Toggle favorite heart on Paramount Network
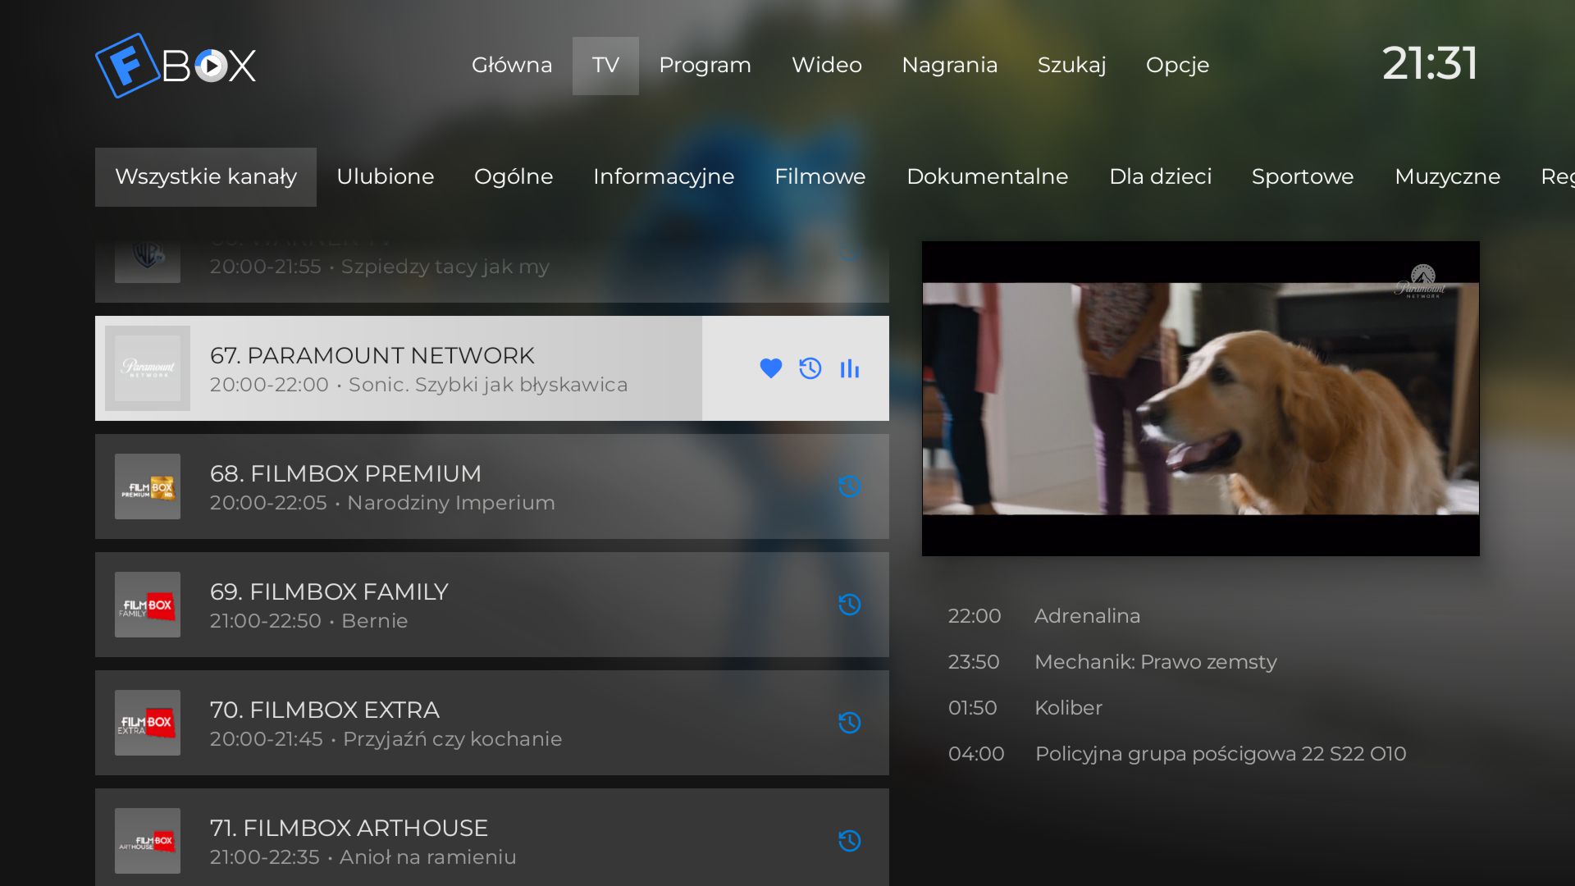The width and height of the screenshot is (1575, 886). tap(770, 368)
